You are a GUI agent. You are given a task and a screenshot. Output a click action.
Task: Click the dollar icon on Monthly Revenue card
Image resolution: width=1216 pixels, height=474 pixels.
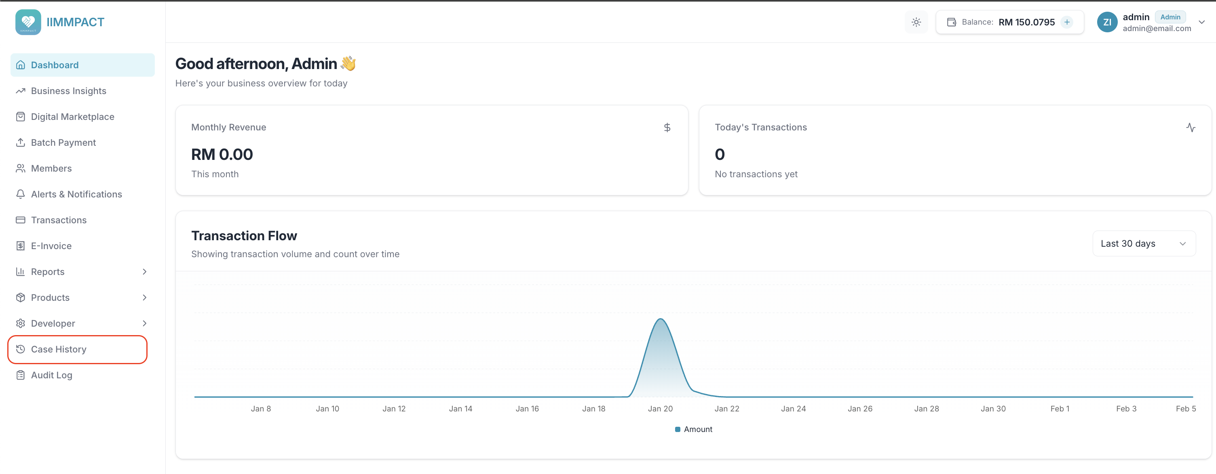tap(667, 127)
